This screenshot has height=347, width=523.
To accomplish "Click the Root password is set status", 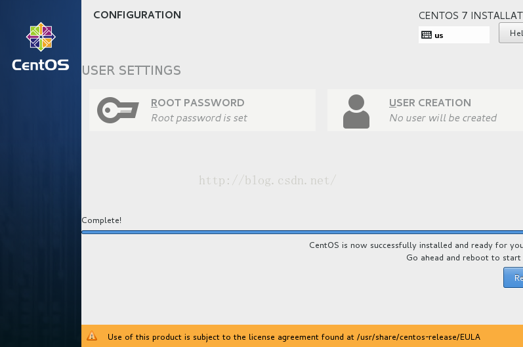I will [199, 118].
